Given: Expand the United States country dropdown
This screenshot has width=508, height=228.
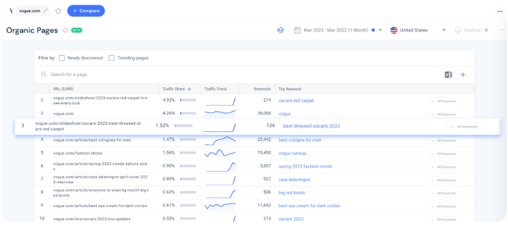Looking at the screenshot, I should tap(418, 30).
